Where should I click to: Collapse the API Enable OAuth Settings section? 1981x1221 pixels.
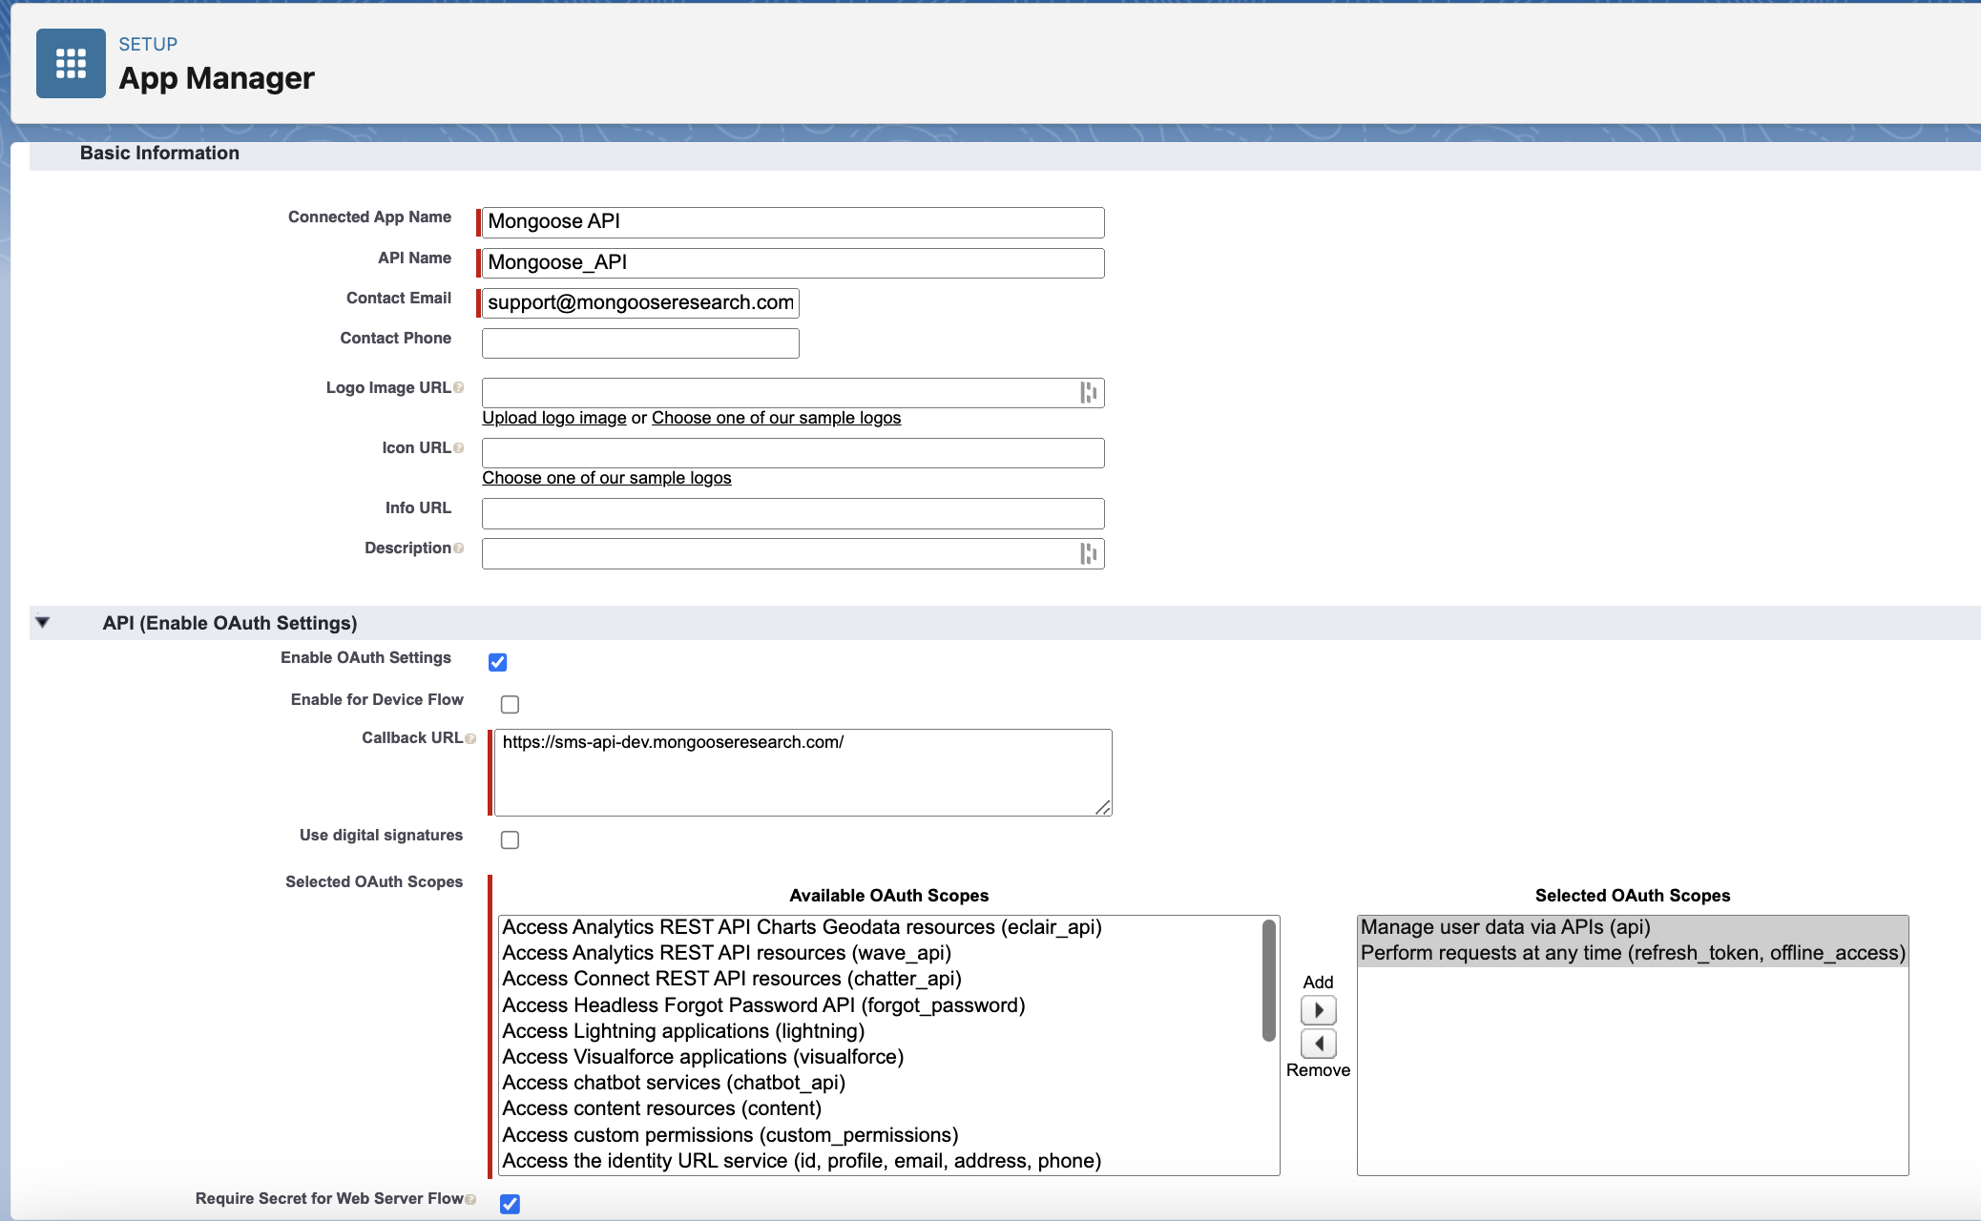point(43,622)
